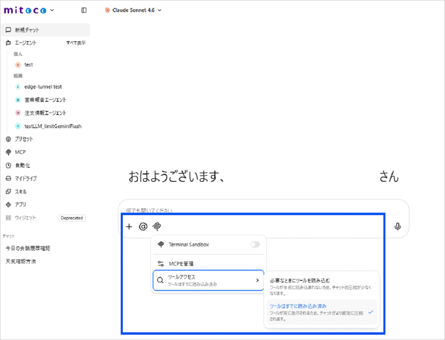Toggle the Terminal Sandbox switch

click(255, 244)
